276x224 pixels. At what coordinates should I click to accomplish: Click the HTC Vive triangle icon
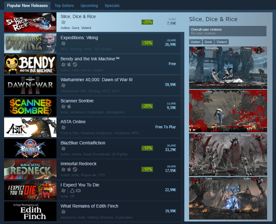(72, 191)
